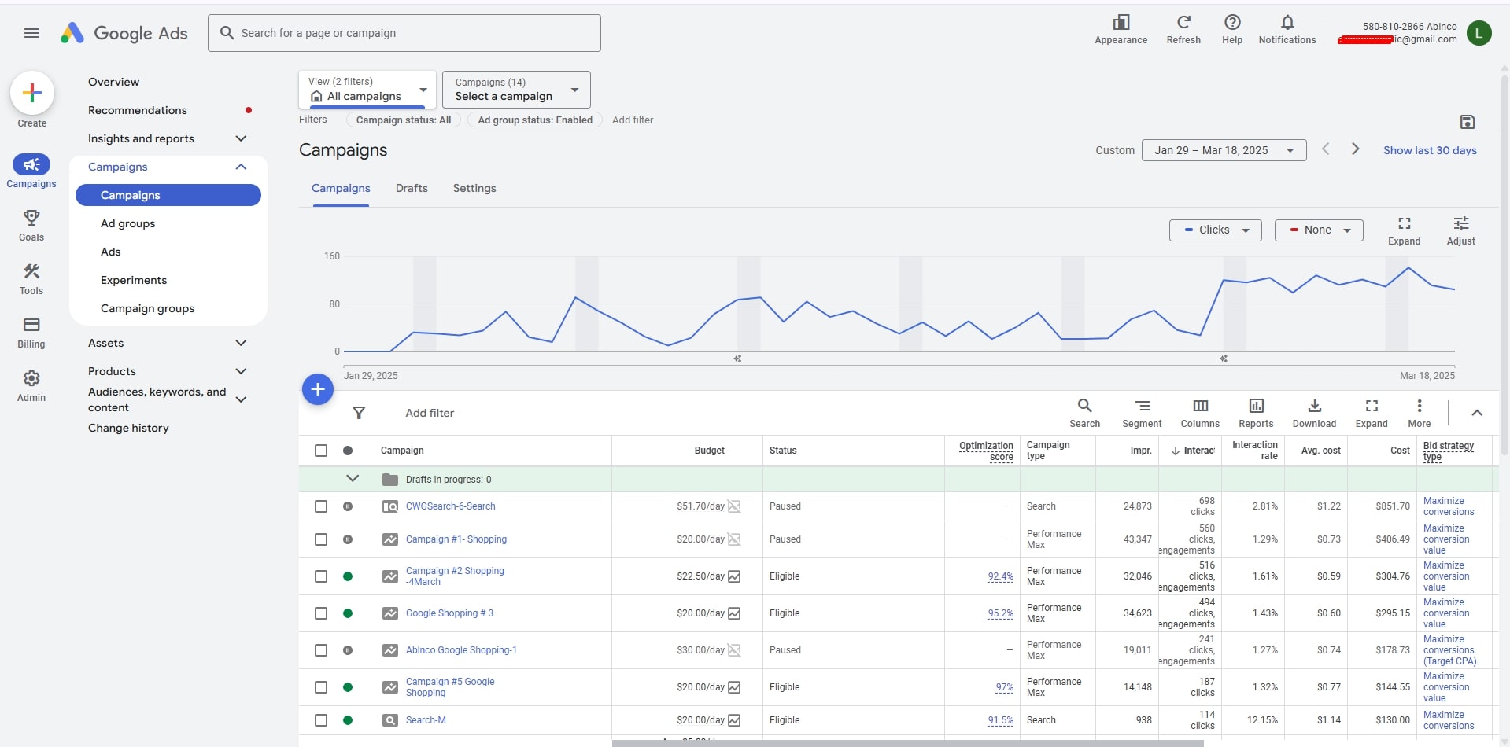1510x747 pixels.
Task: Click the Create plus button
Action: pyautogui.click(x=32, y=93)
